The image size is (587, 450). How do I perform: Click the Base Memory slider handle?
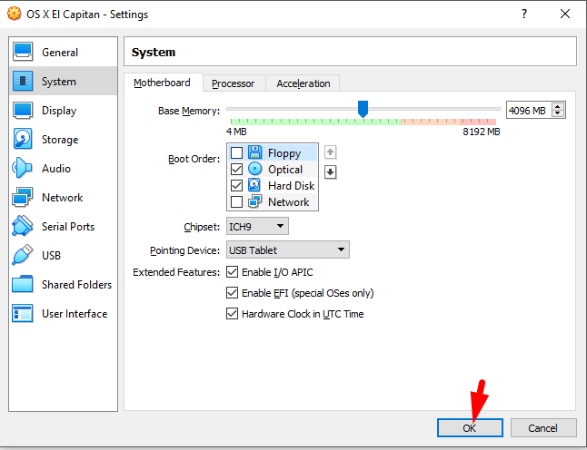tap(363, 109)
